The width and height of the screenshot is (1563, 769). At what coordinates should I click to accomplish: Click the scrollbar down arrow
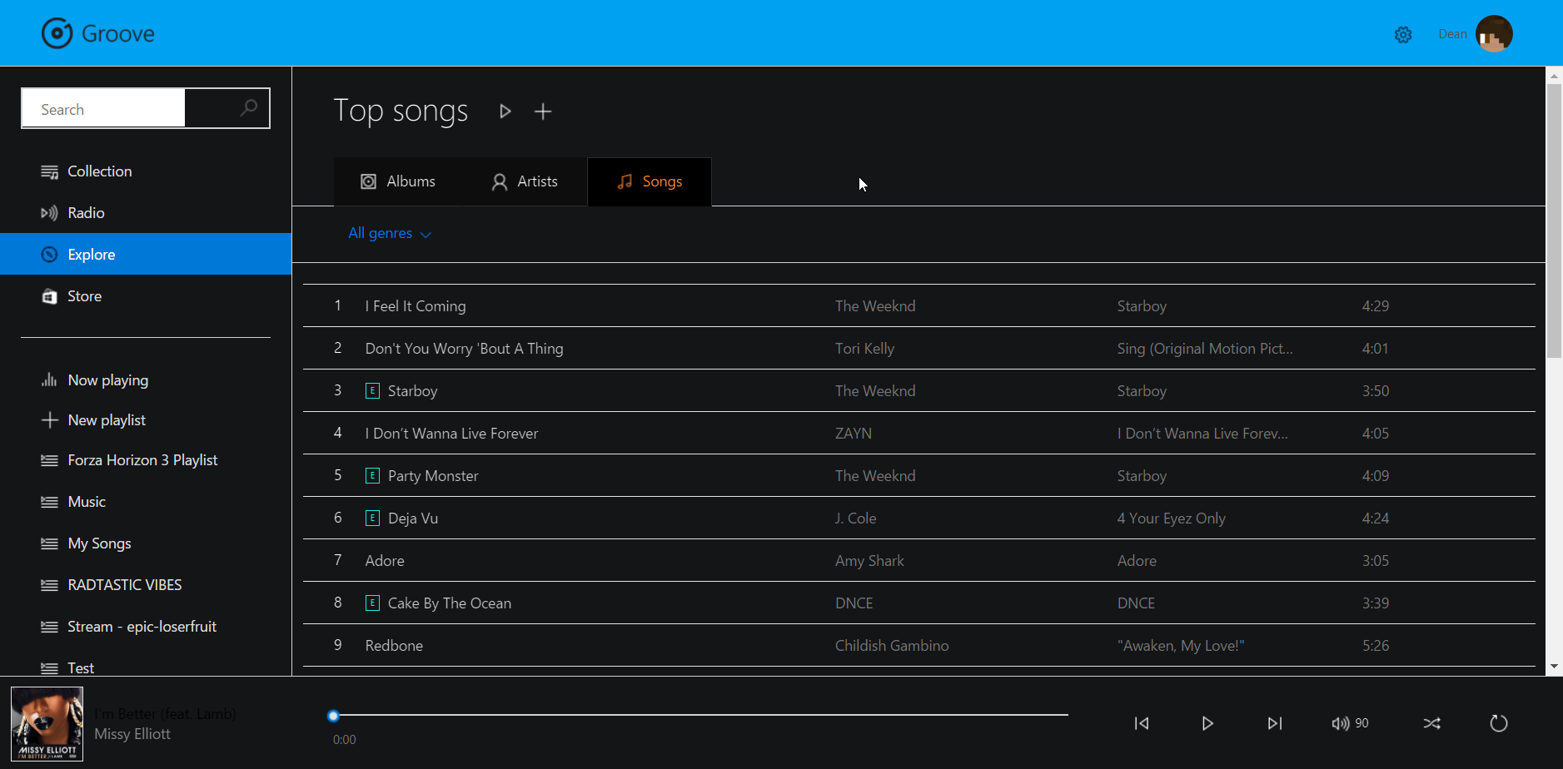point(1554,667)
